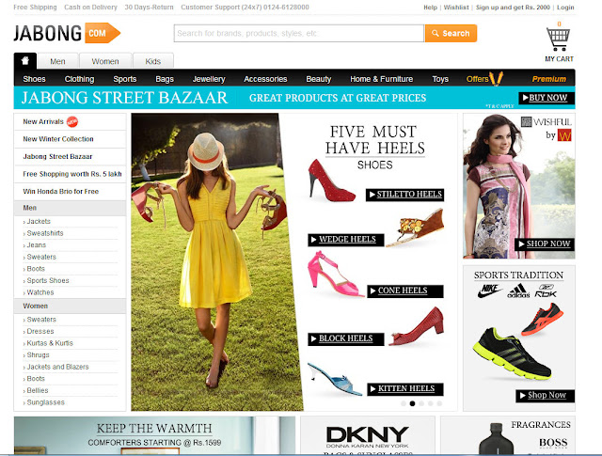Click the red stiletto heel shoe image

331,181
